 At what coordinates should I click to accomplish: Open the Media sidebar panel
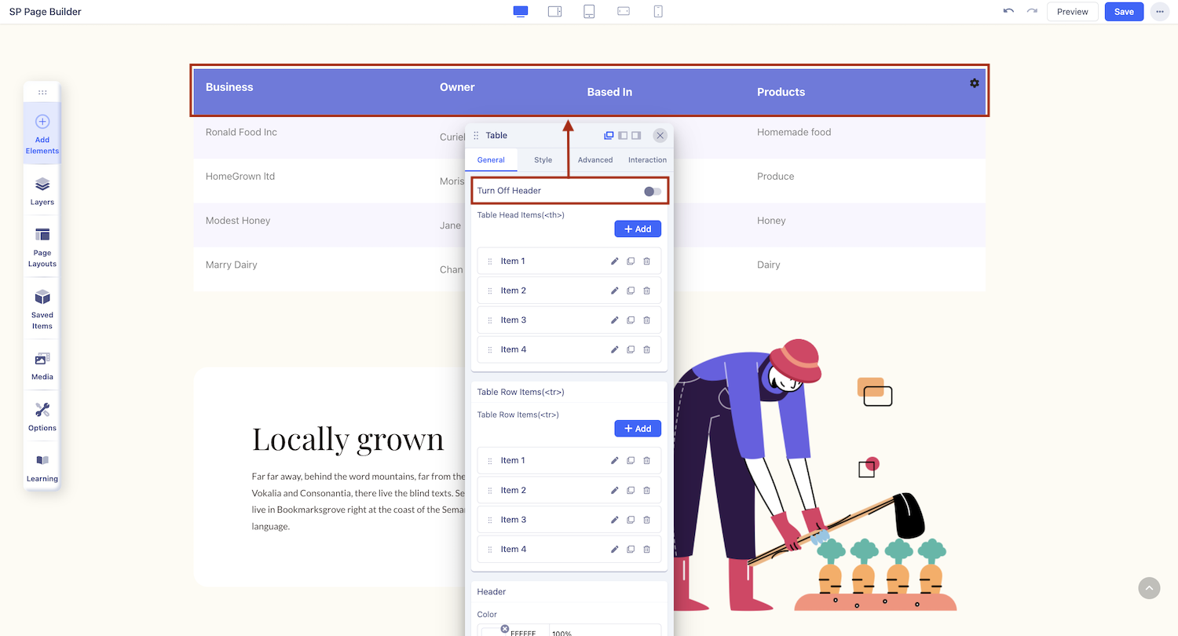click(42, 366)
